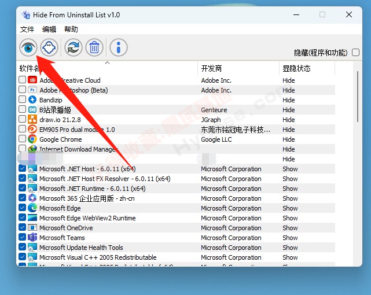The height and width of the screenshot is (295, 371).
Task: Click Hide status of the Bandizip row
Action: pos(289,100)
